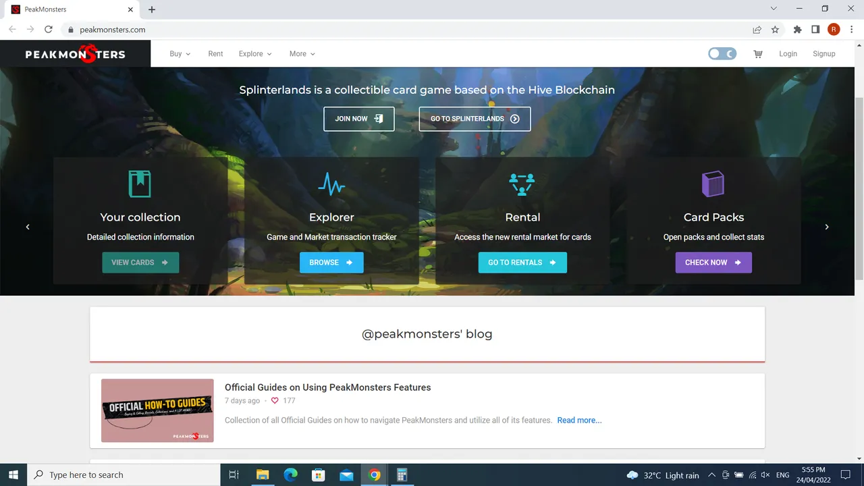
Task: Expand the More dropdown menu
Action: pyautogui.click(x=302, y=54)
